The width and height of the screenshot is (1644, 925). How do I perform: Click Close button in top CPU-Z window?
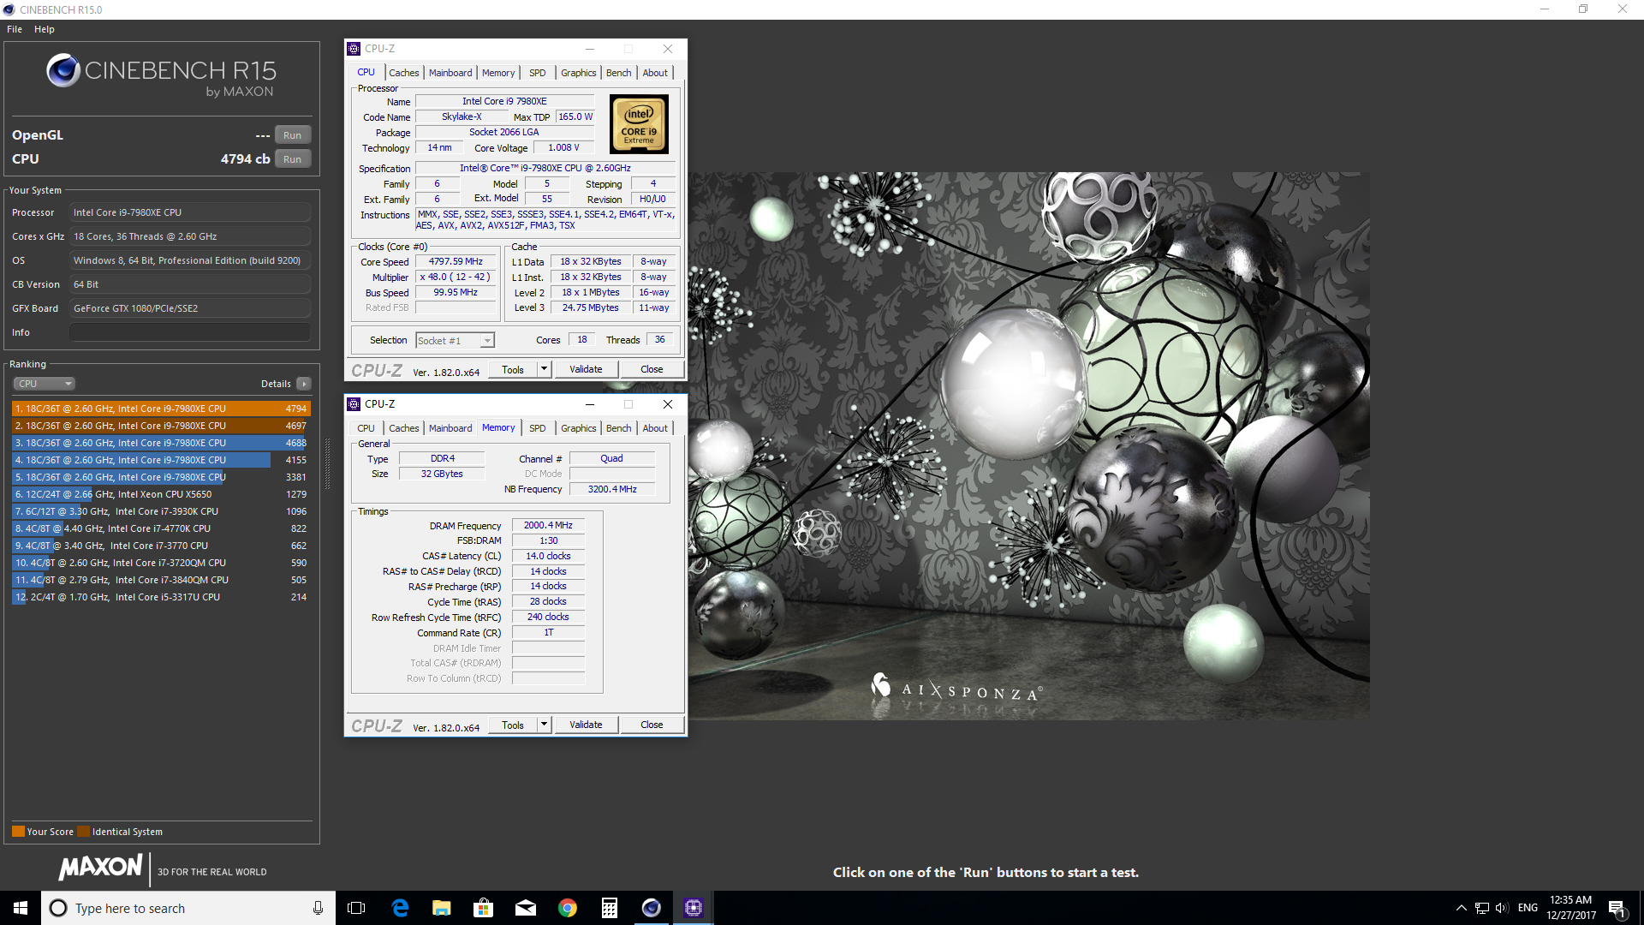[652, 369]
